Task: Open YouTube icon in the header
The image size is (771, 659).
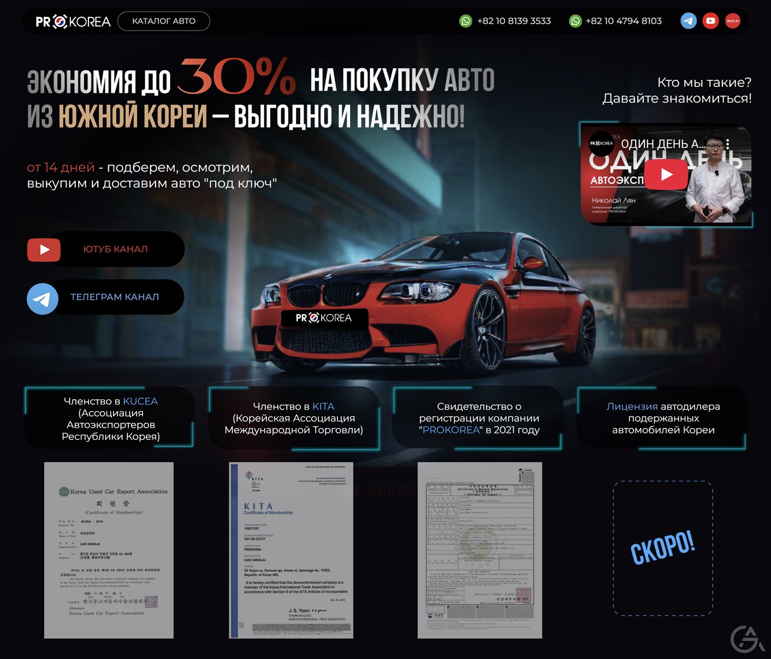Action: pyautogui.click(x=710, y=21)
